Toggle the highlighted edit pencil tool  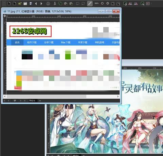coord(90,4)
